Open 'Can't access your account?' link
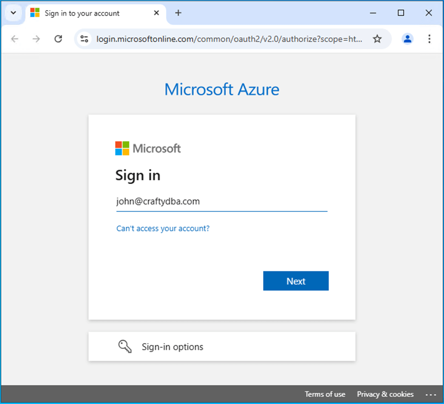 tap(163, 228)
